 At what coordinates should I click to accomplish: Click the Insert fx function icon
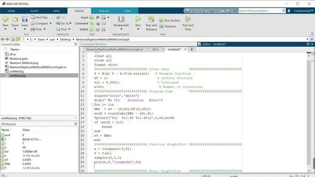click(97, 18)
